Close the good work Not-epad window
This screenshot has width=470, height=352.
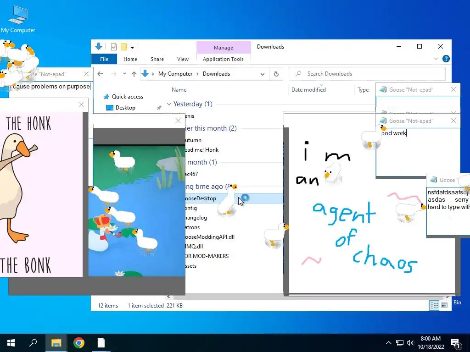click(453, 121)
